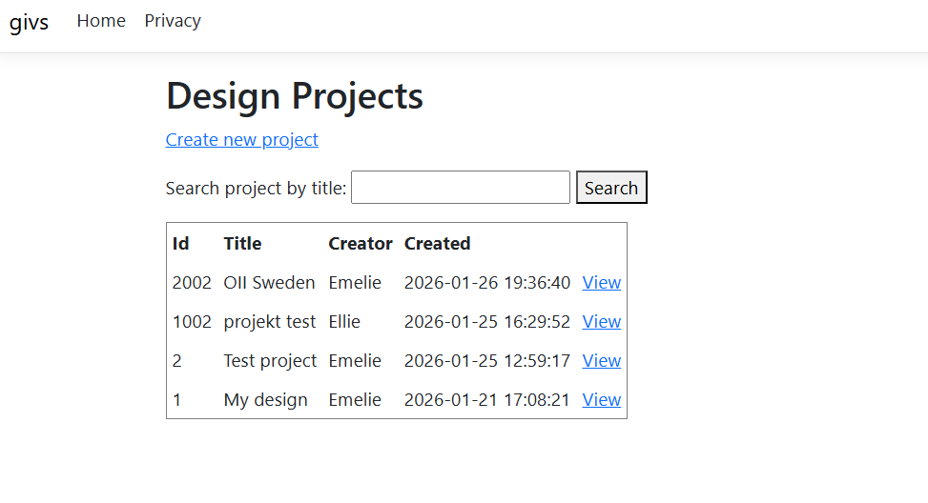View the Oll Sweden project
Viewport: 928px width, 503px height.
point(602,283)
